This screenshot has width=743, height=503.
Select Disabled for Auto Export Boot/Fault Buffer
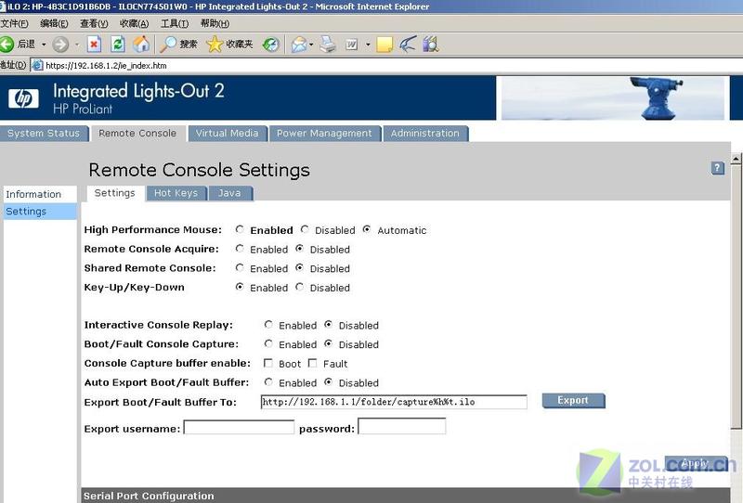[329, 381]
